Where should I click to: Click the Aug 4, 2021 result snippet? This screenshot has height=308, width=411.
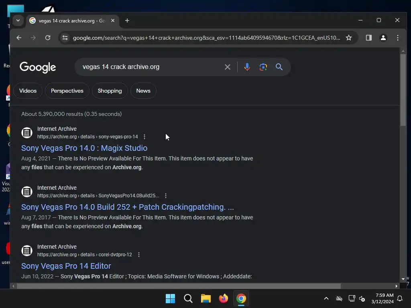[x=137, y=163]
